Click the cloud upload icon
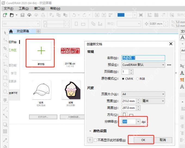 tap(36, 15)
